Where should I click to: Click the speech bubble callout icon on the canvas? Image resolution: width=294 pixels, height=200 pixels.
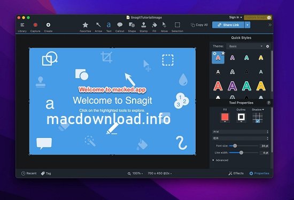pyautogui.click(x=44, y=143)
